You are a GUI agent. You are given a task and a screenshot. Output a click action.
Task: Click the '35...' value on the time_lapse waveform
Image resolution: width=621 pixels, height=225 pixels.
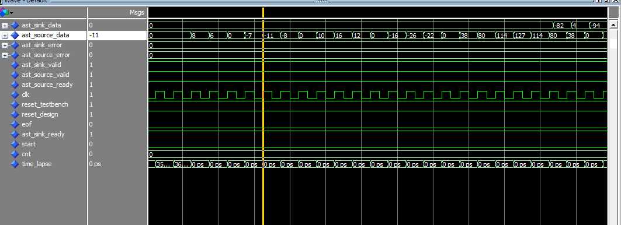(x=164, y=164)
